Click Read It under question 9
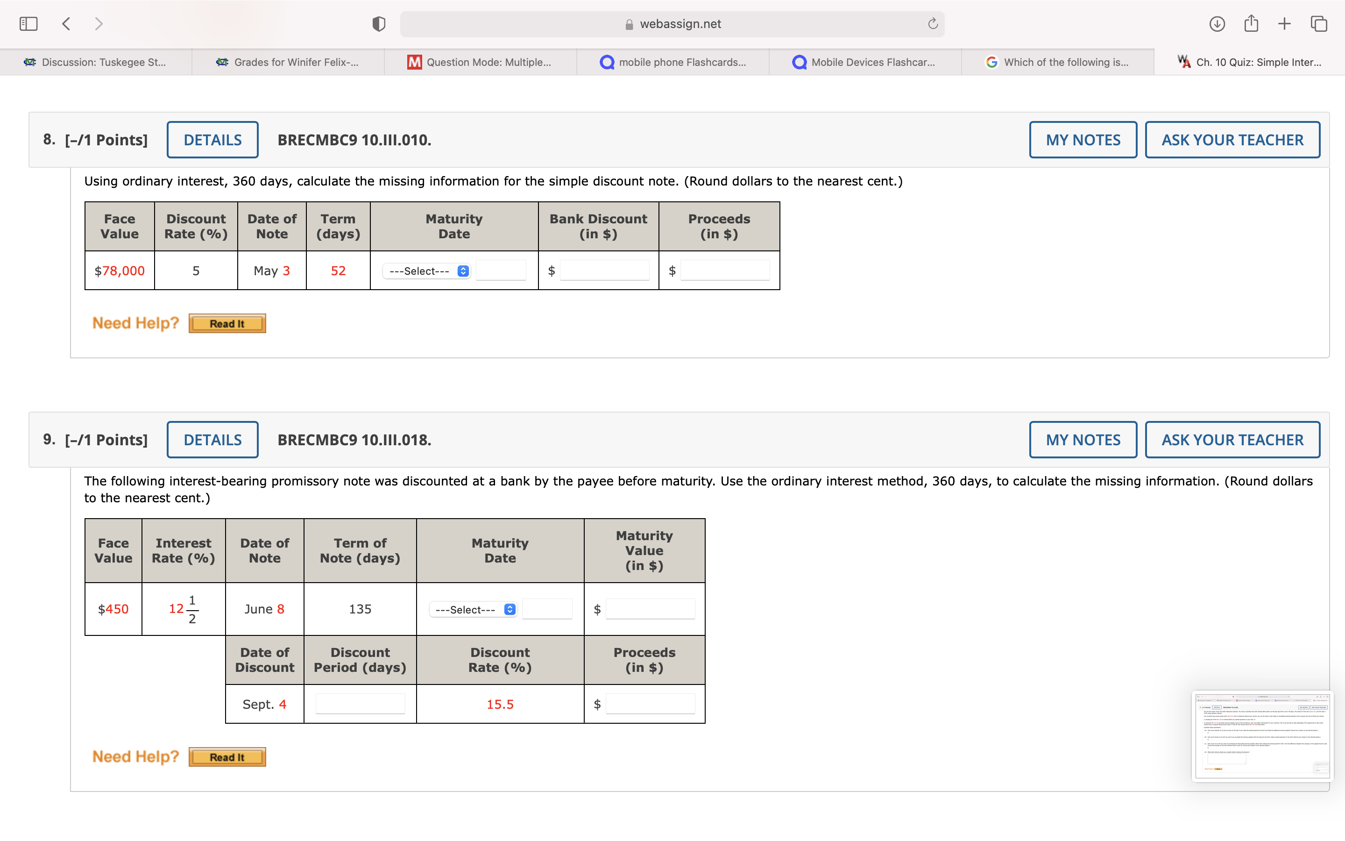Viewport: 1345px width, 841px height. click(x=227, y=757)
